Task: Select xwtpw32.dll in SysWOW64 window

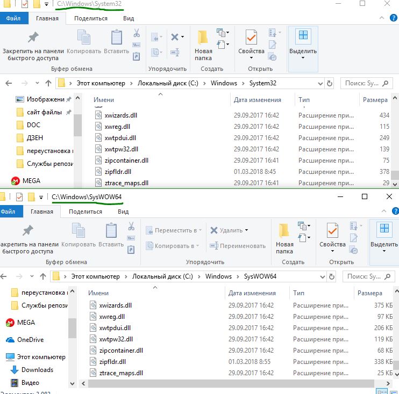Action: (x=116, y=339)
